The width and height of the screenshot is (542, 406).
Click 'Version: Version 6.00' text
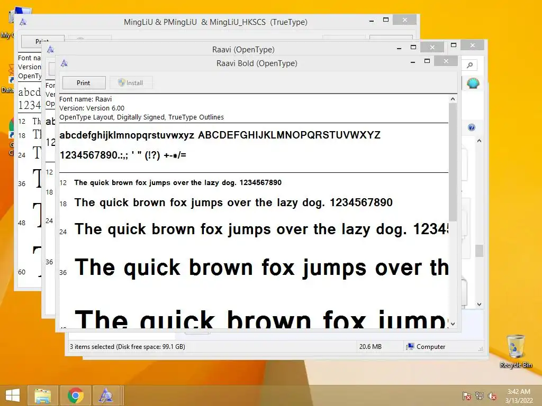pyautogui.click(x=92, y=108)
